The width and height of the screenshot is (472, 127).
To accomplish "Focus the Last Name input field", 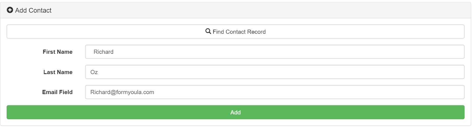I will (x=275, y=72).
